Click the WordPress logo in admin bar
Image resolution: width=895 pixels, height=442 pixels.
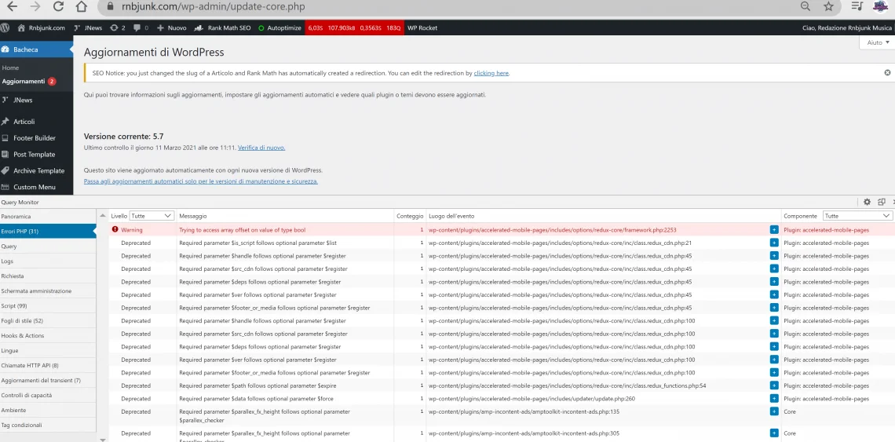pyautogui.click(x=5, y=27)
